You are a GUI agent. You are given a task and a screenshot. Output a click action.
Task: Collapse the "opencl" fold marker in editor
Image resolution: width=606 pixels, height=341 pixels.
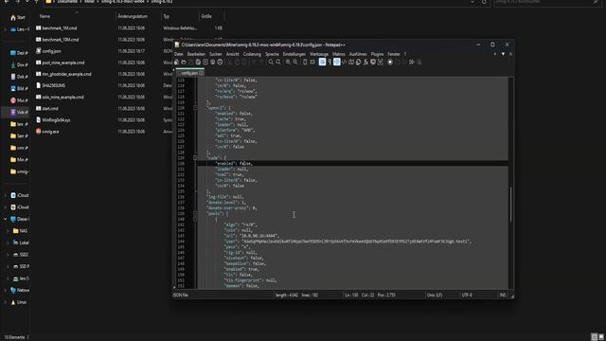click(195, 108)
